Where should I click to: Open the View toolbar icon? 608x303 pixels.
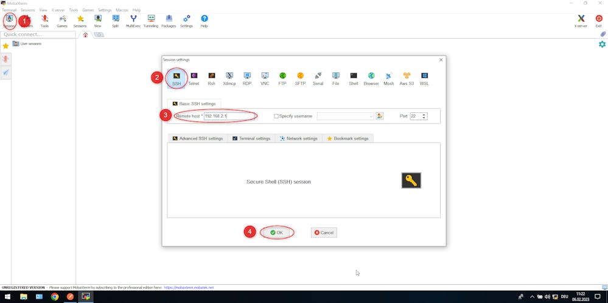(98, 21)
